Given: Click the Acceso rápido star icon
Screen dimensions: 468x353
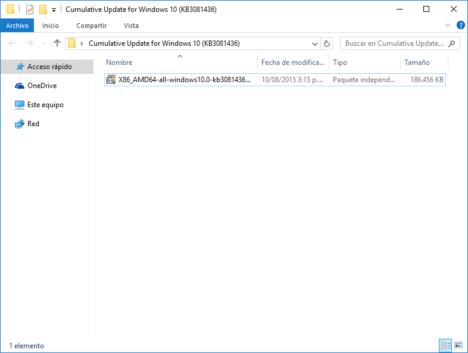Looking at the screenshot, I should tap(20, 67).
